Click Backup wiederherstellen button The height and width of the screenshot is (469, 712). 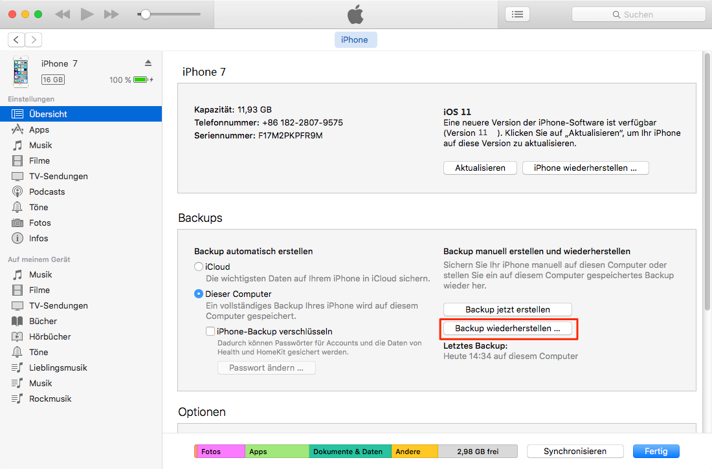(x=507, y=328)
